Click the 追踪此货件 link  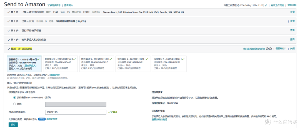(x=52, y=119)
